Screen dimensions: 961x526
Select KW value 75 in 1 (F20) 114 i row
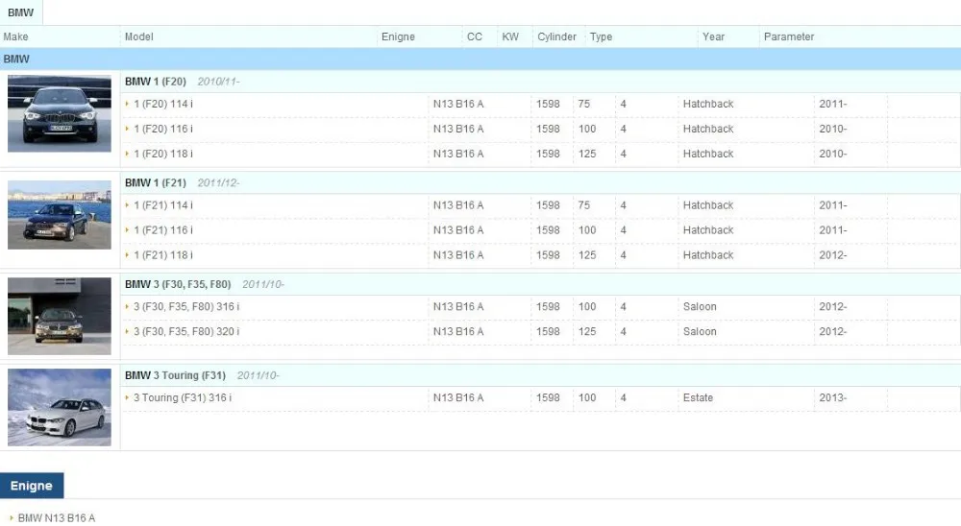pos(584,104)
